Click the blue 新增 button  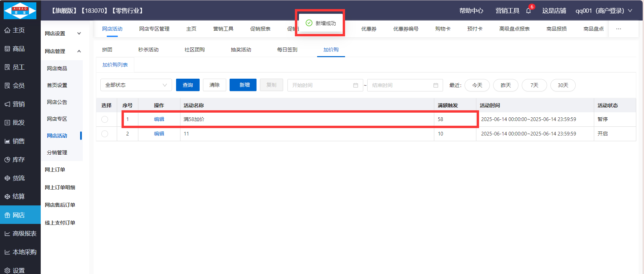[x=243, y=85]
